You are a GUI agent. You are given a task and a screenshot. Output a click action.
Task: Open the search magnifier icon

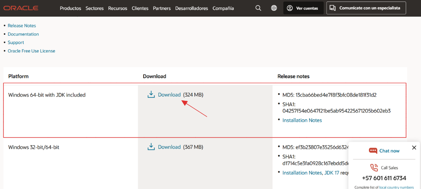pyautogui.click(x=258, y=8)
